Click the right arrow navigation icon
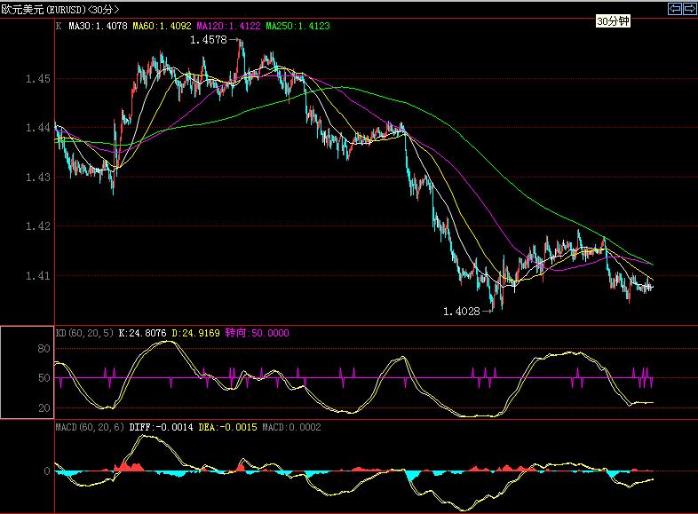The width and height of the screenshot is (698, 514). click(x=688, y=9)
